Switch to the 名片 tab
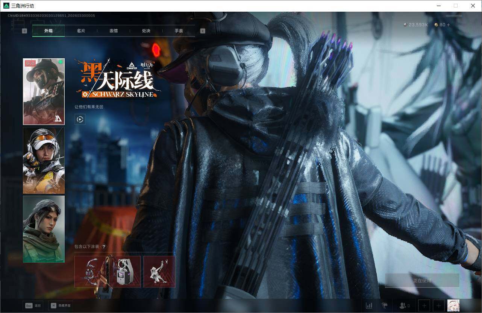482x313 pixels. tap(81, 30)
